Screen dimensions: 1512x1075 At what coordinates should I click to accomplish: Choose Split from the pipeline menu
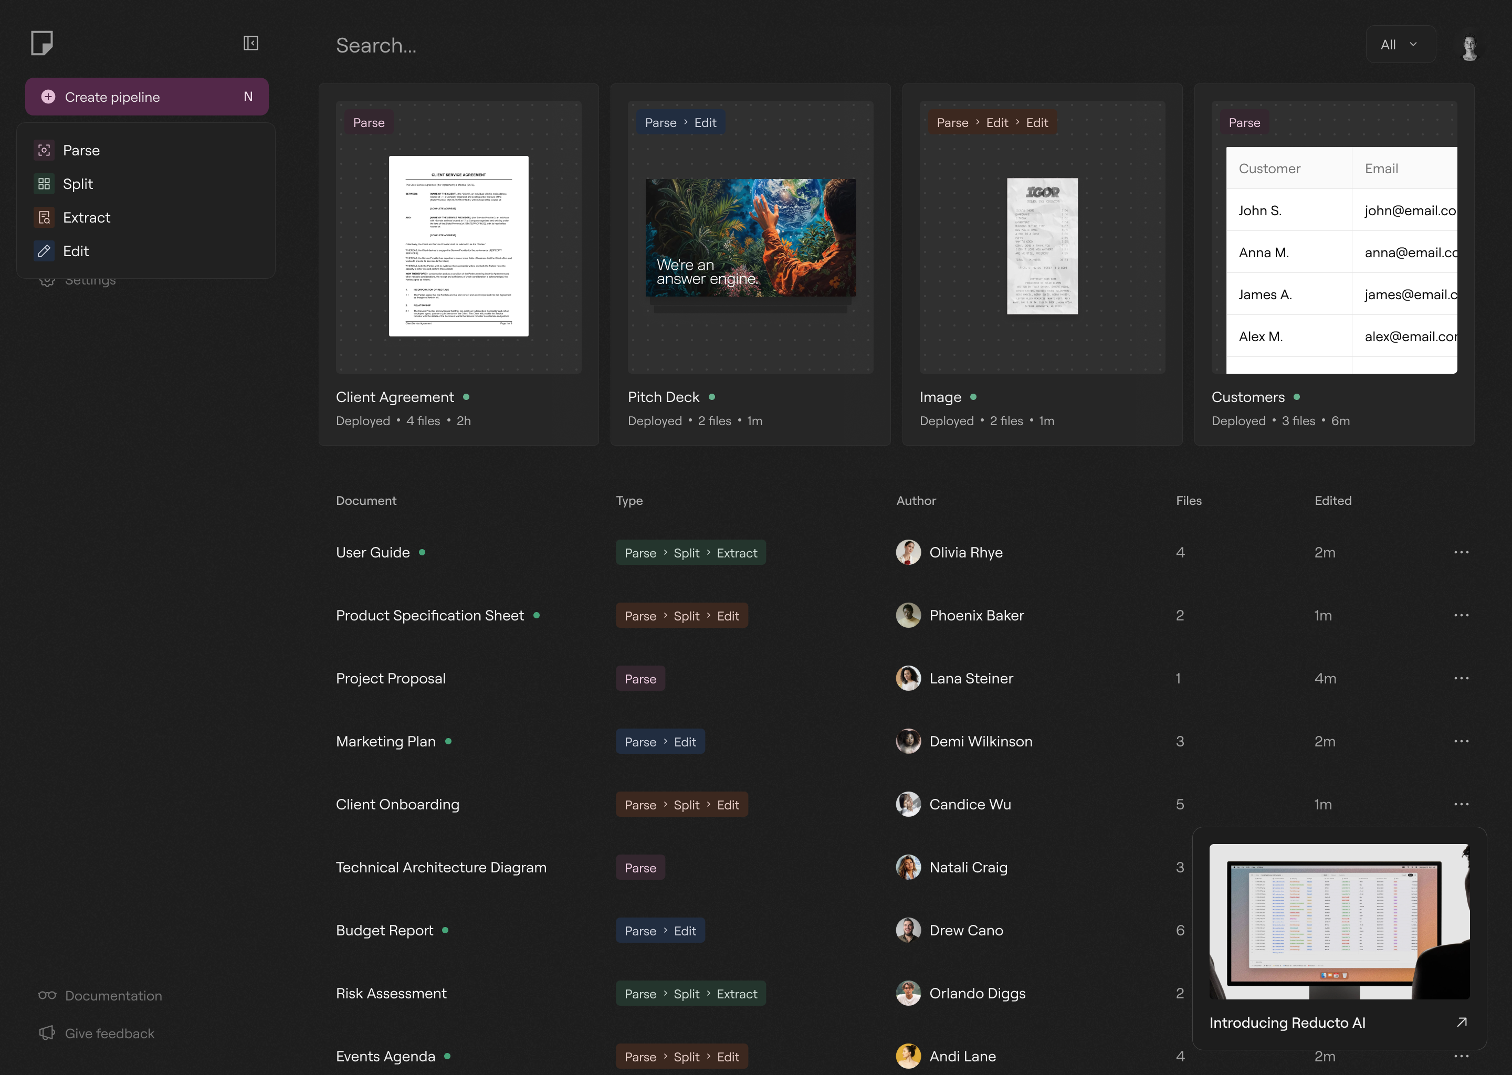click(x=145, y=184)
